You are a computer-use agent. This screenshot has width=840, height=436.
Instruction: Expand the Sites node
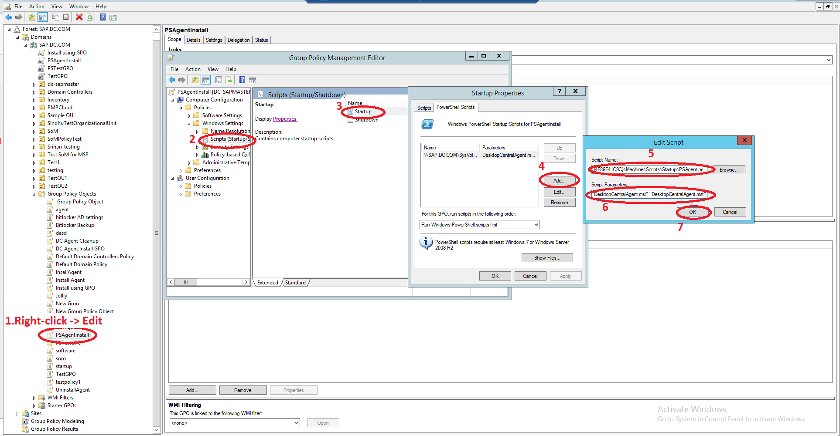[18, 414]
